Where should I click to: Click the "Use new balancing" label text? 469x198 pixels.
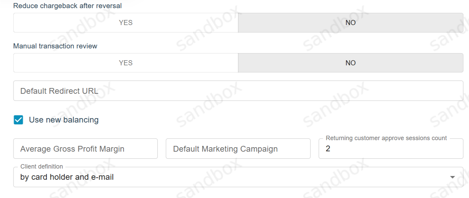point(64,120)
